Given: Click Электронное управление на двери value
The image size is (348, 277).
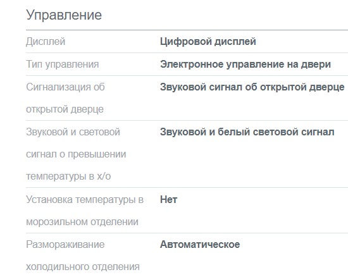Looking at the screenshot, I should tap(245, 65).
